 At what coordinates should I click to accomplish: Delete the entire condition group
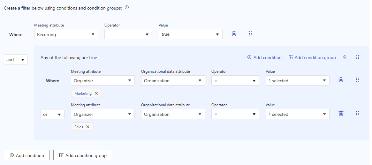tap(345, 57)
